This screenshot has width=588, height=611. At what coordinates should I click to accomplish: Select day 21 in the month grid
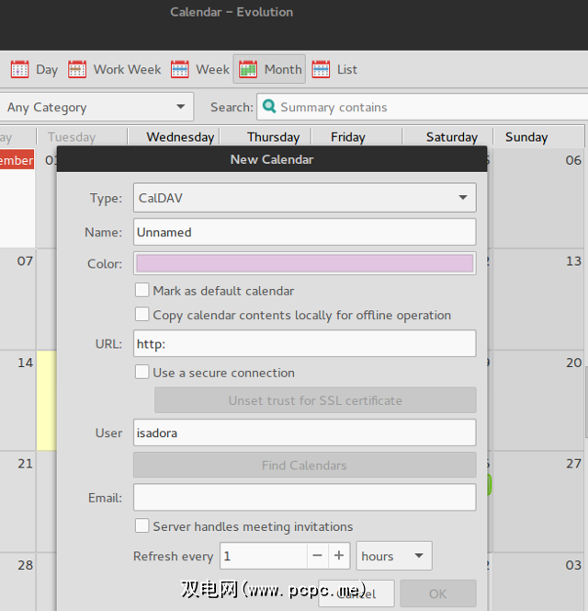click(26, 464)
